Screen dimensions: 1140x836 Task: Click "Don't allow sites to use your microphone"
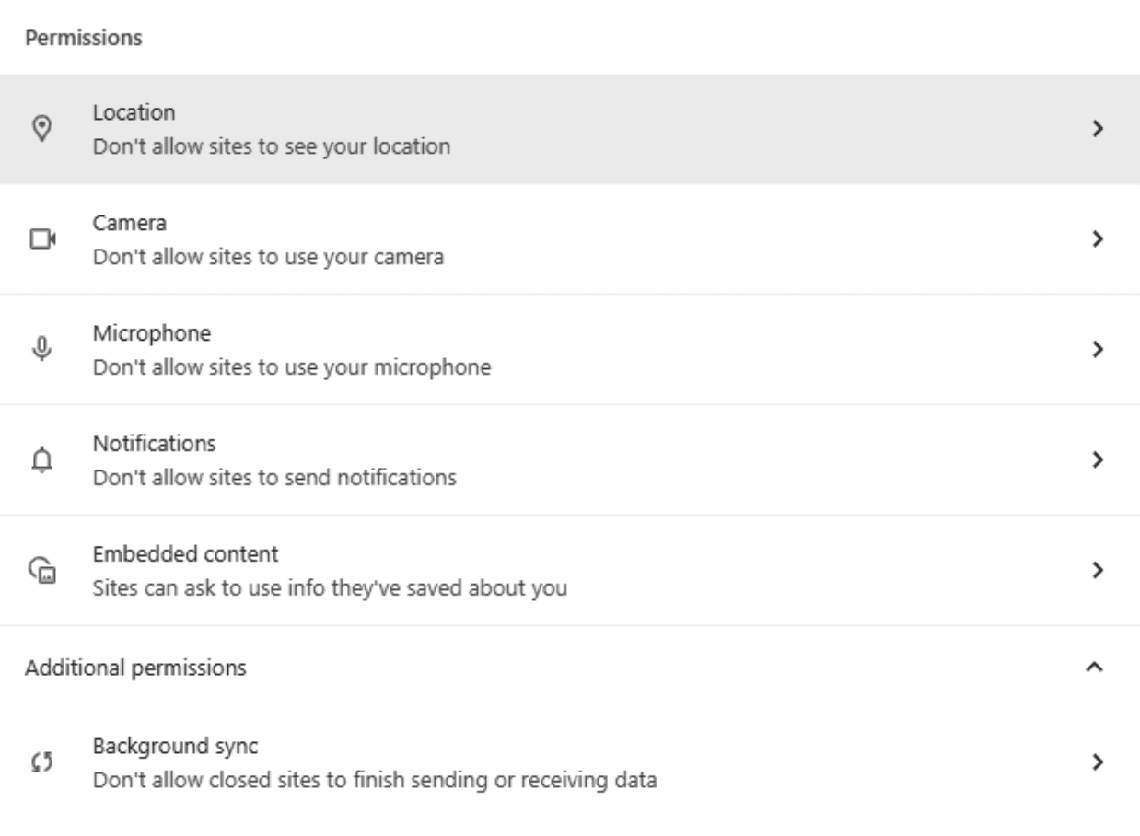291,367
